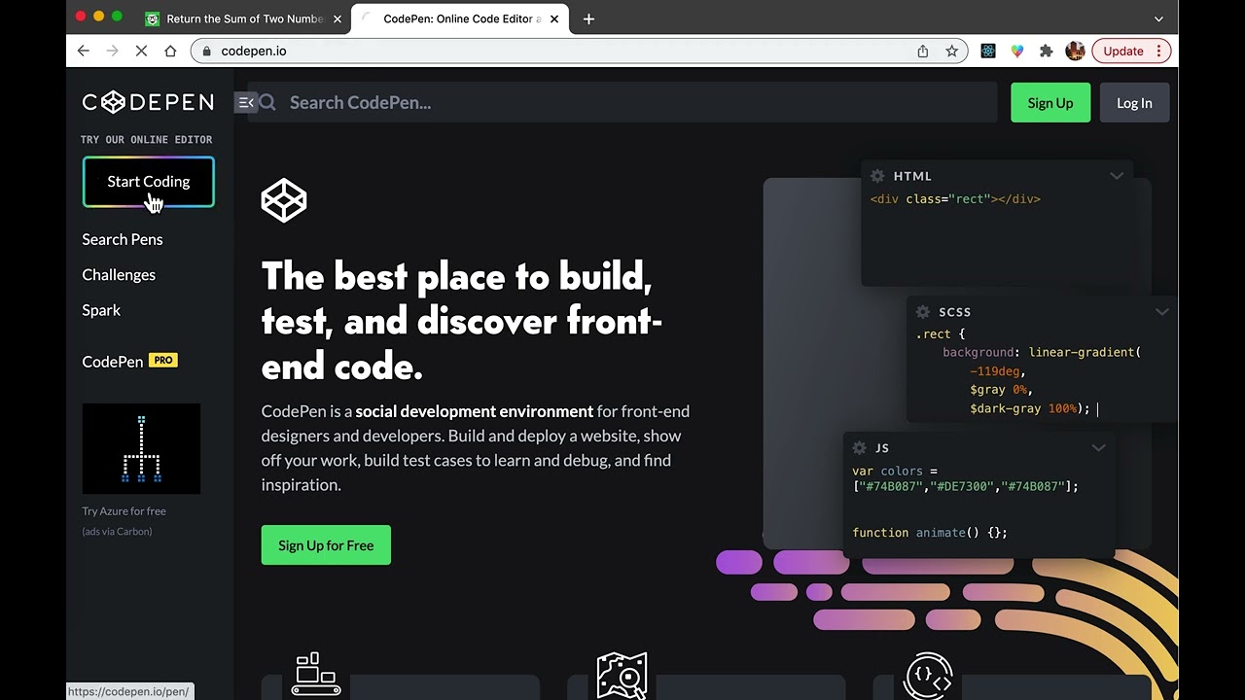Click the code braces circular icon
Viewport: 1245px width, 700px height.
pos(928,676)
